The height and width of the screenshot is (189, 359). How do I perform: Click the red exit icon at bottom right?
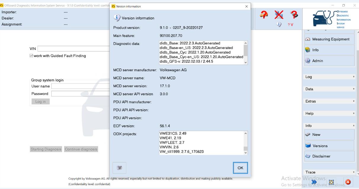coord(348,182)
